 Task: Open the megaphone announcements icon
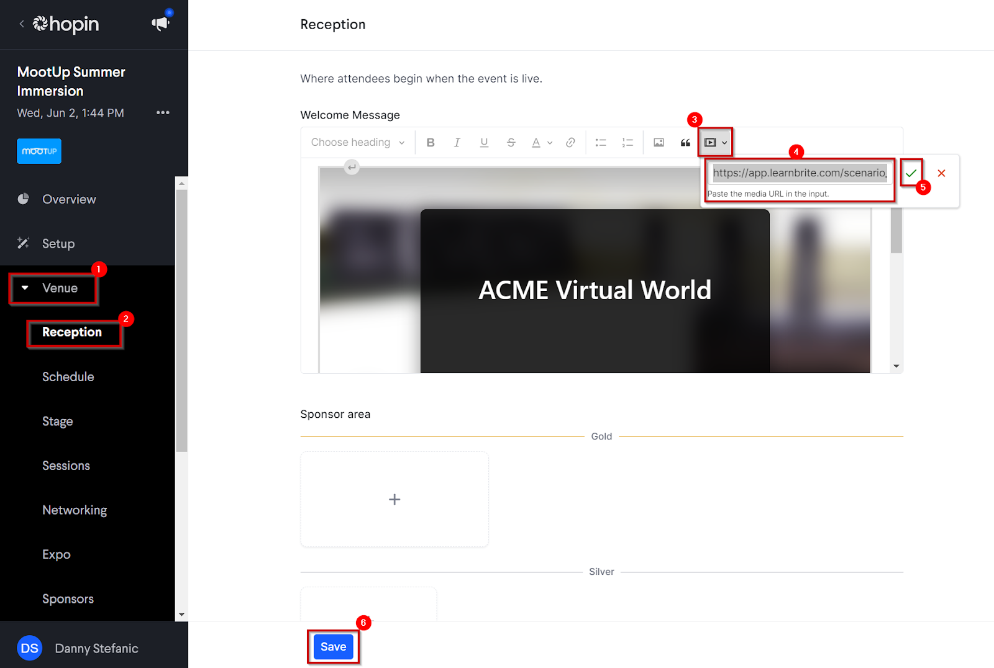(x=160, y=24)
